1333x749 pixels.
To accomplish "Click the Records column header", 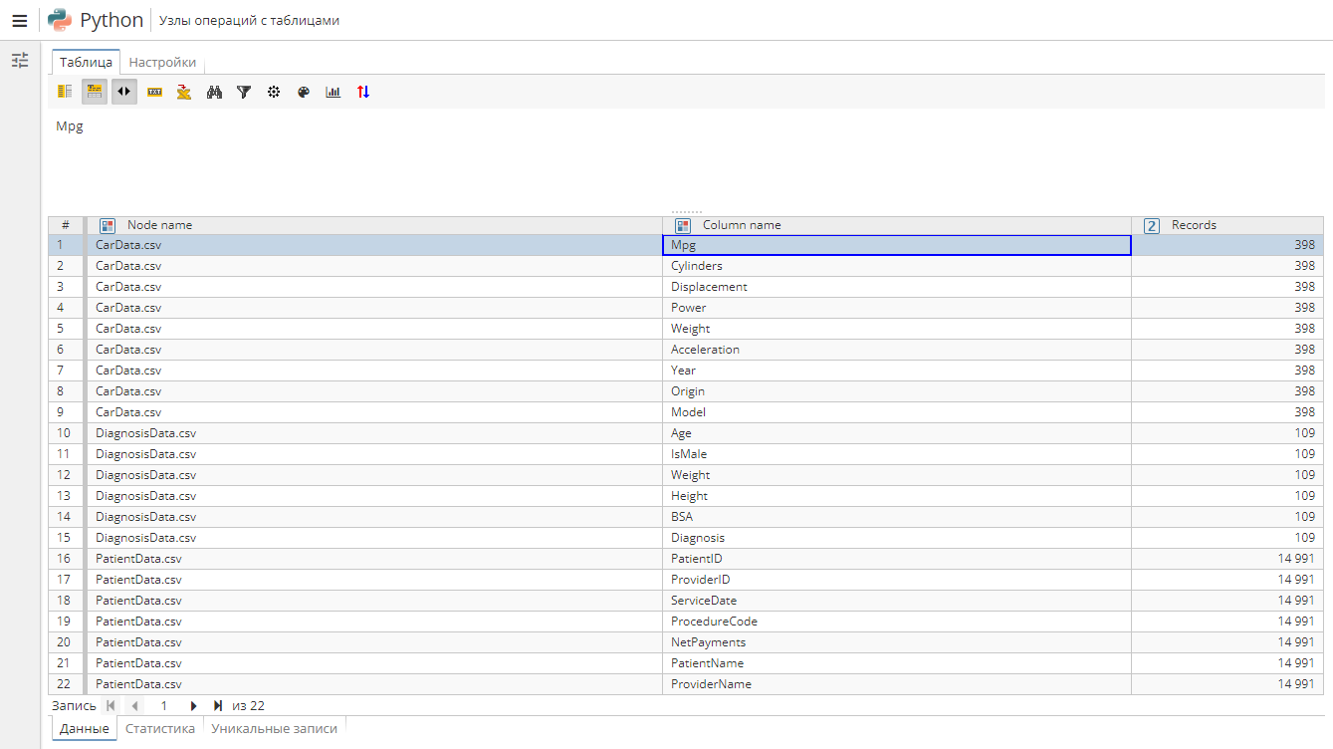I will click(1195, 224).
